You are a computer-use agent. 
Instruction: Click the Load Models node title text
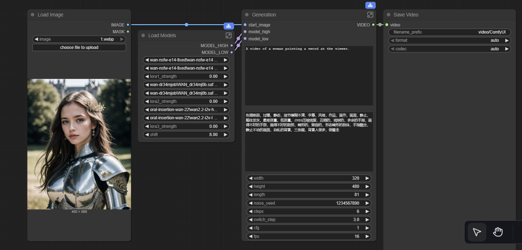click(162, 35)
